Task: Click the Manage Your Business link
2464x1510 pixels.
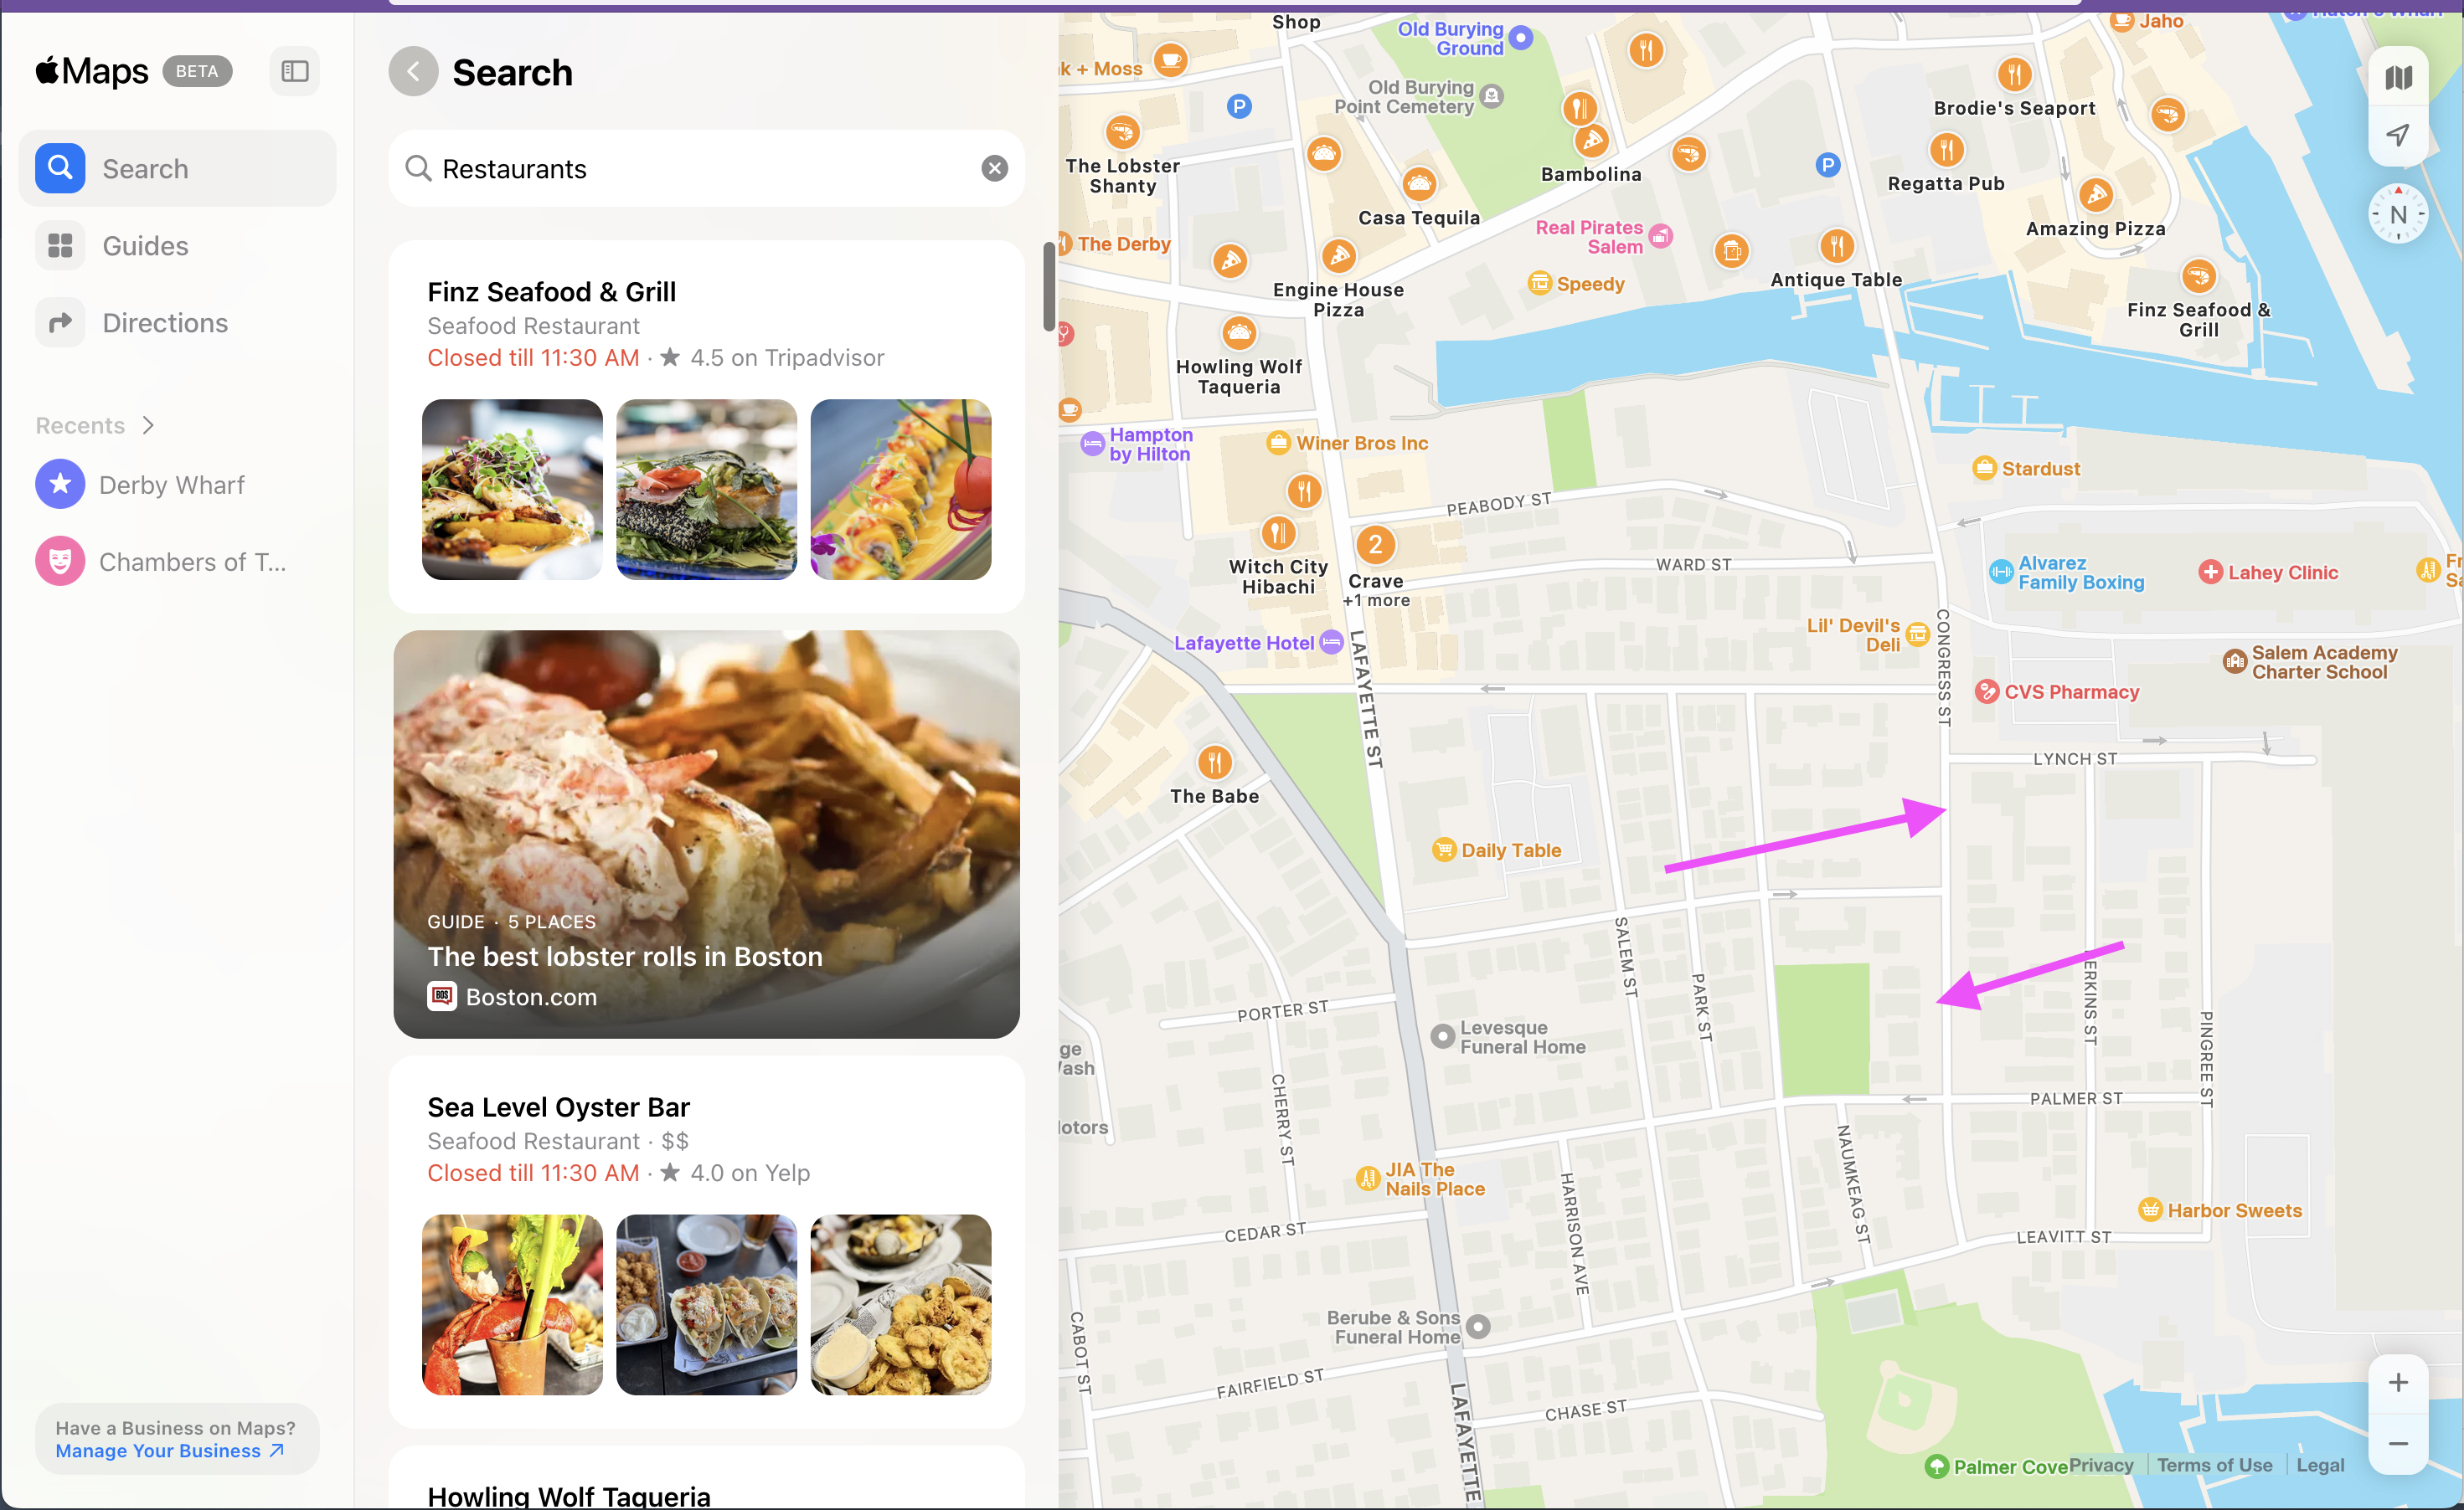Action: click(x=170, y=1451)
